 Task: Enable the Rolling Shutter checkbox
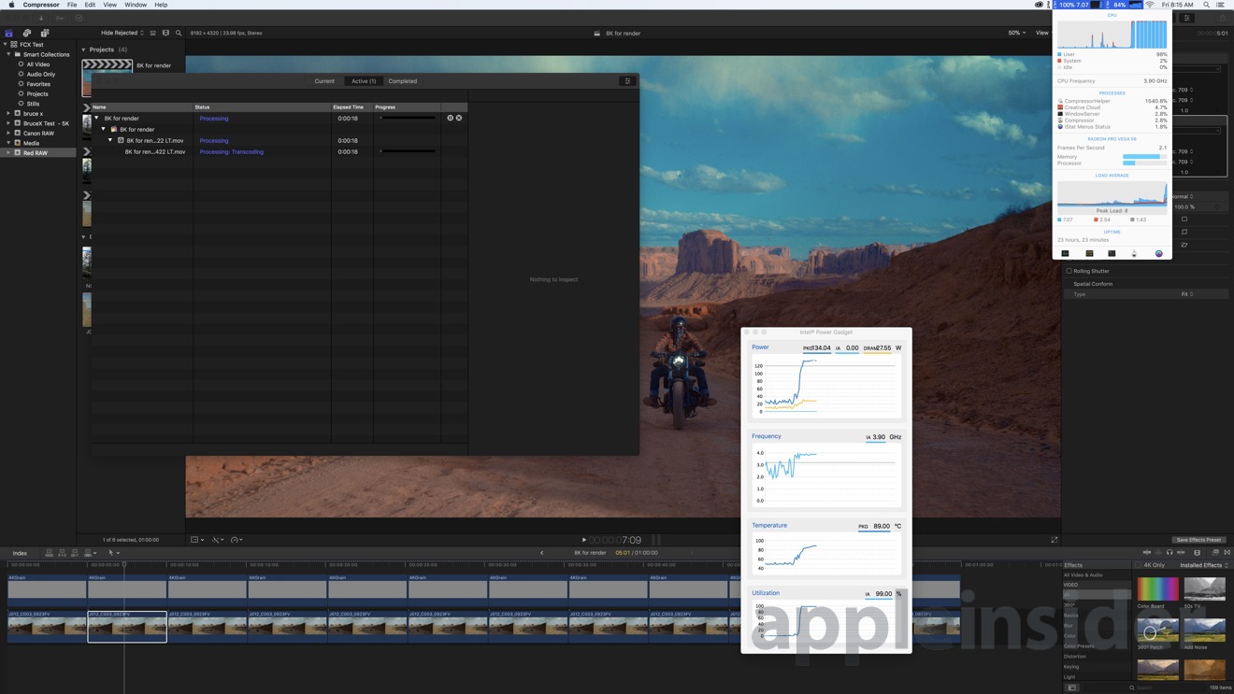(1069, 271)
